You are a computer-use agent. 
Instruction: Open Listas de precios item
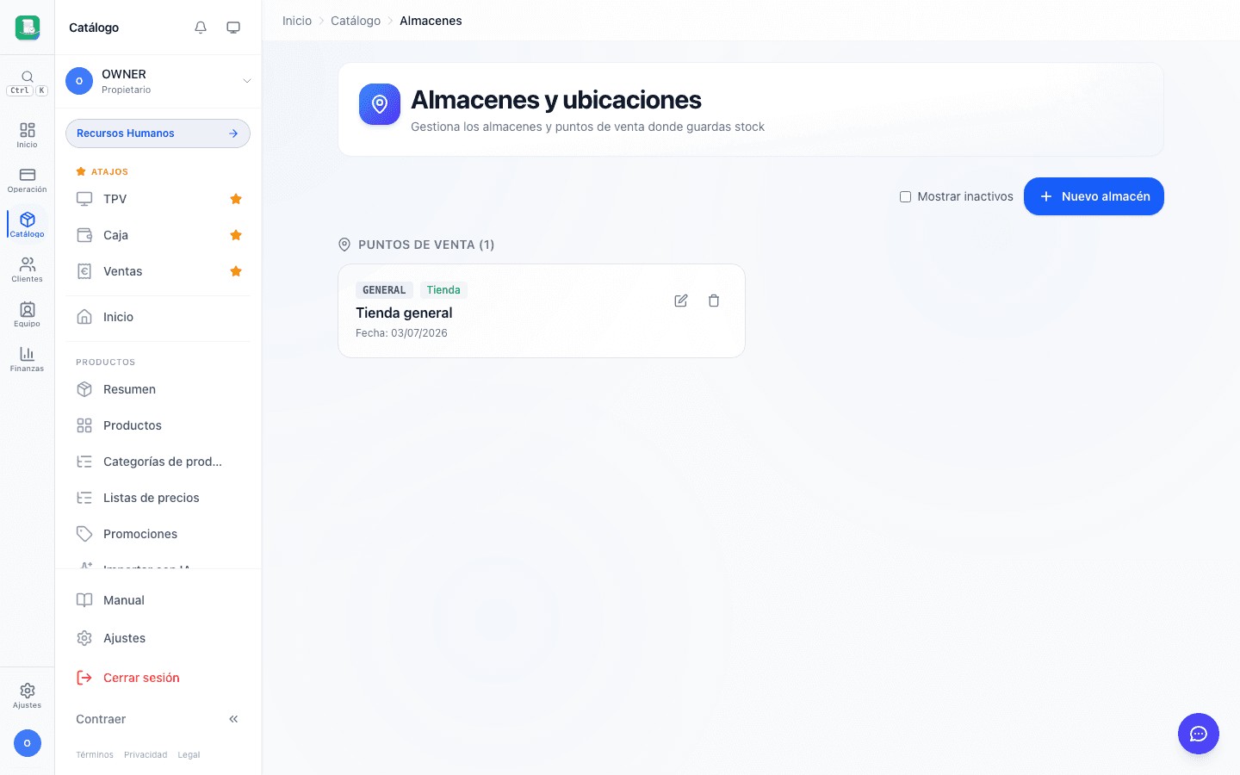(x=158, y=498)
